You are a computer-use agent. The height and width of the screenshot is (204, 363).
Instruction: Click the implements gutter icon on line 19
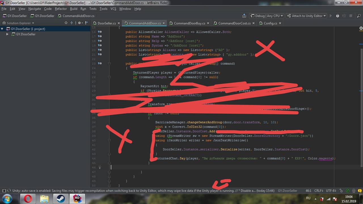coord(100,45)
